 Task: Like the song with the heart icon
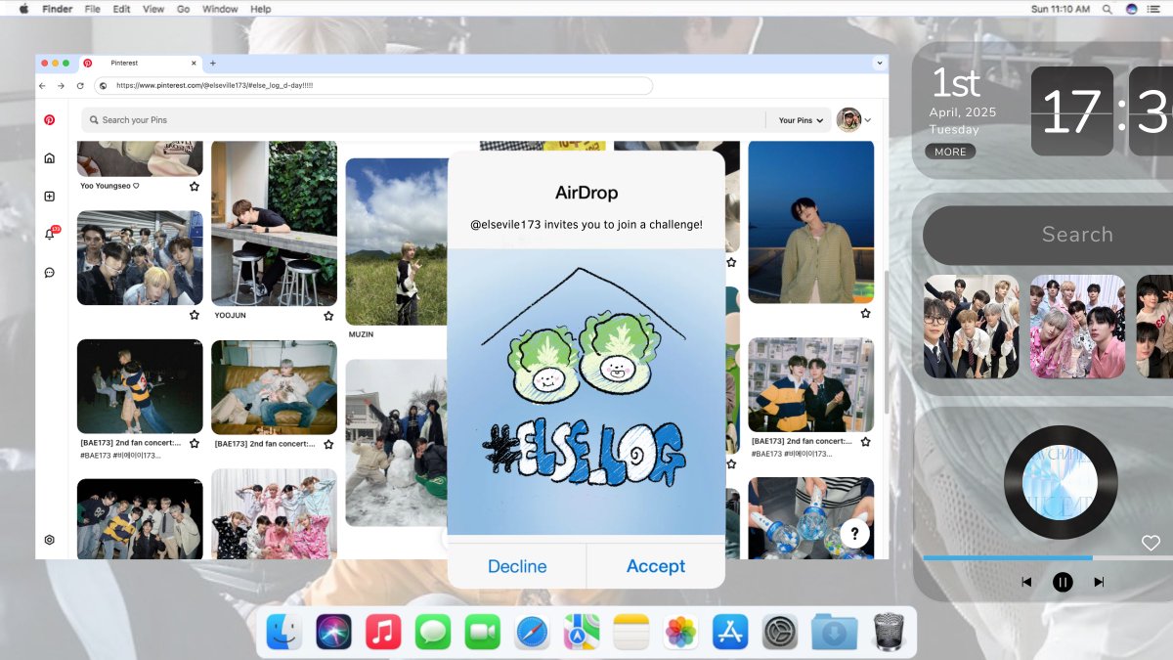pyautogui.click(x=1151, y=543)
